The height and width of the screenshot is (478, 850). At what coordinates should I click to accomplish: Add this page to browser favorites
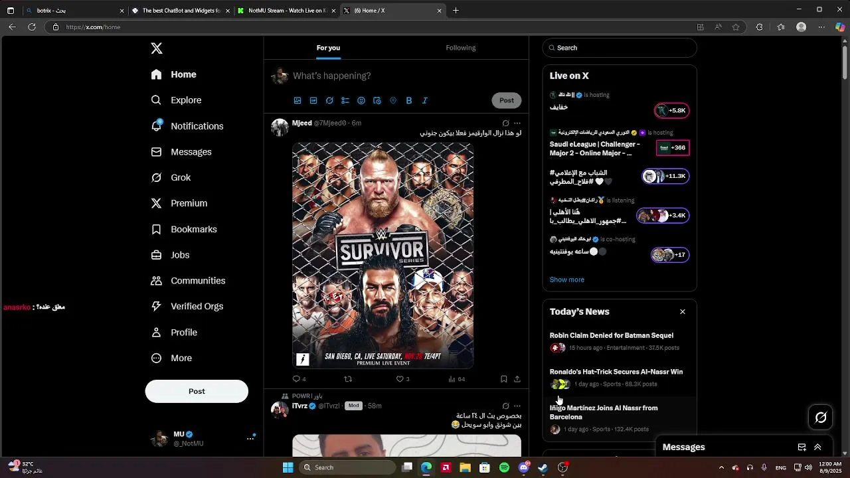point(736,27)
